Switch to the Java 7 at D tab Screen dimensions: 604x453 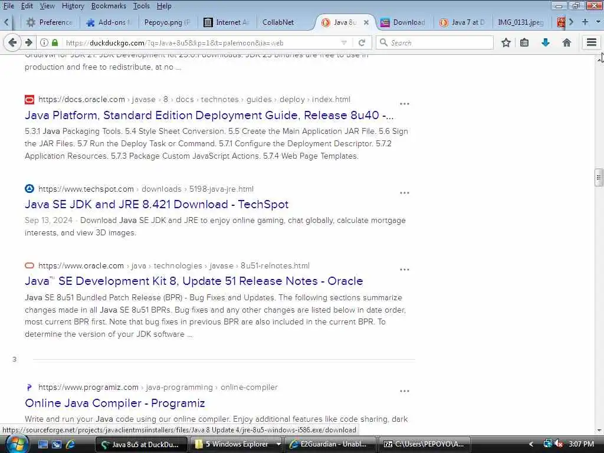coord(462,22)
